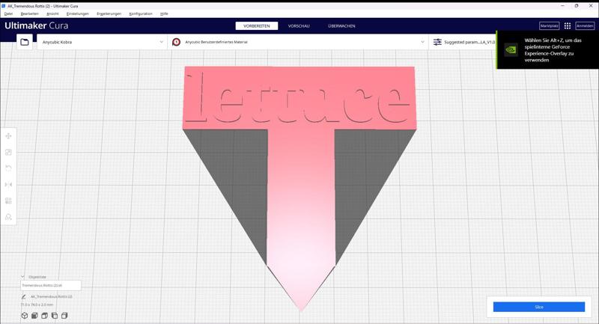The image size is (599, 324).
Task: Open the Suggested param print settings panel
Action: [x=462, y=42]
